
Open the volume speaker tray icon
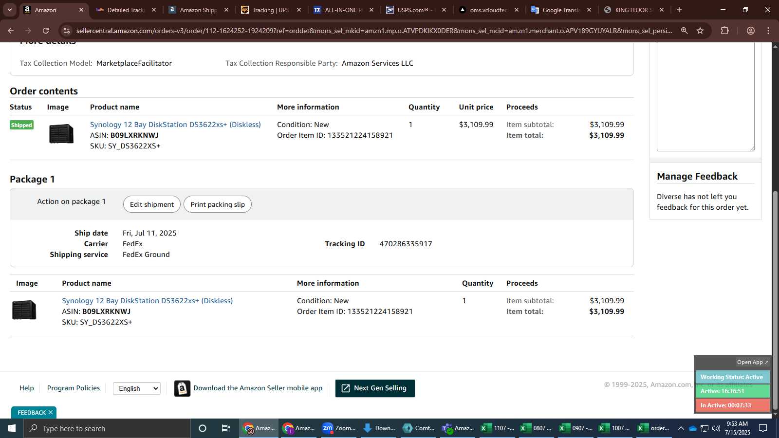[716, 428]
